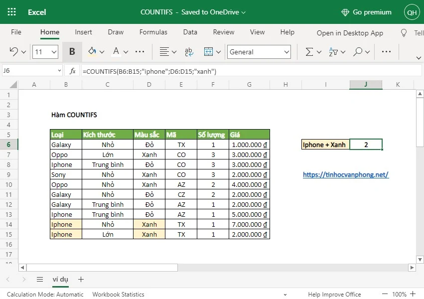
Task: Click the formula bar COUNTIFS text
Action: [x=149, y=71]
